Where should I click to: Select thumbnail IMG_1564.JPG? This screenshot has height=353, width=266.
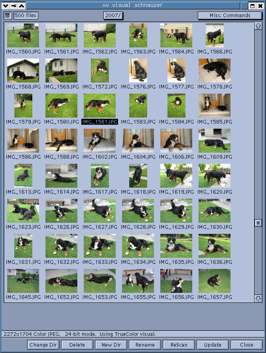[x=176, y=35]
